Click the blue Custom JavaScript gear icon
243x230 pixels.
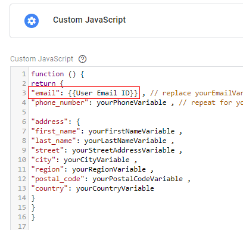click(32, 21)
